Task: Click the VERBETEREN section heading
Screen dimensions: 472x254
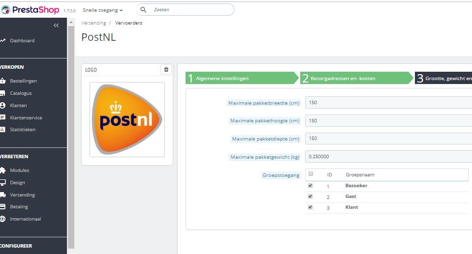Action: point(14,157)
